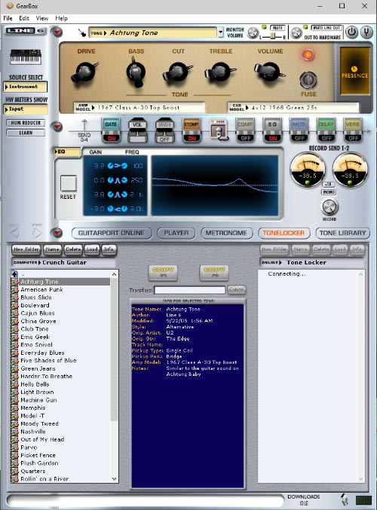
Task: Click the left Record Send VU meter
Action: click(x=308, y=170)
